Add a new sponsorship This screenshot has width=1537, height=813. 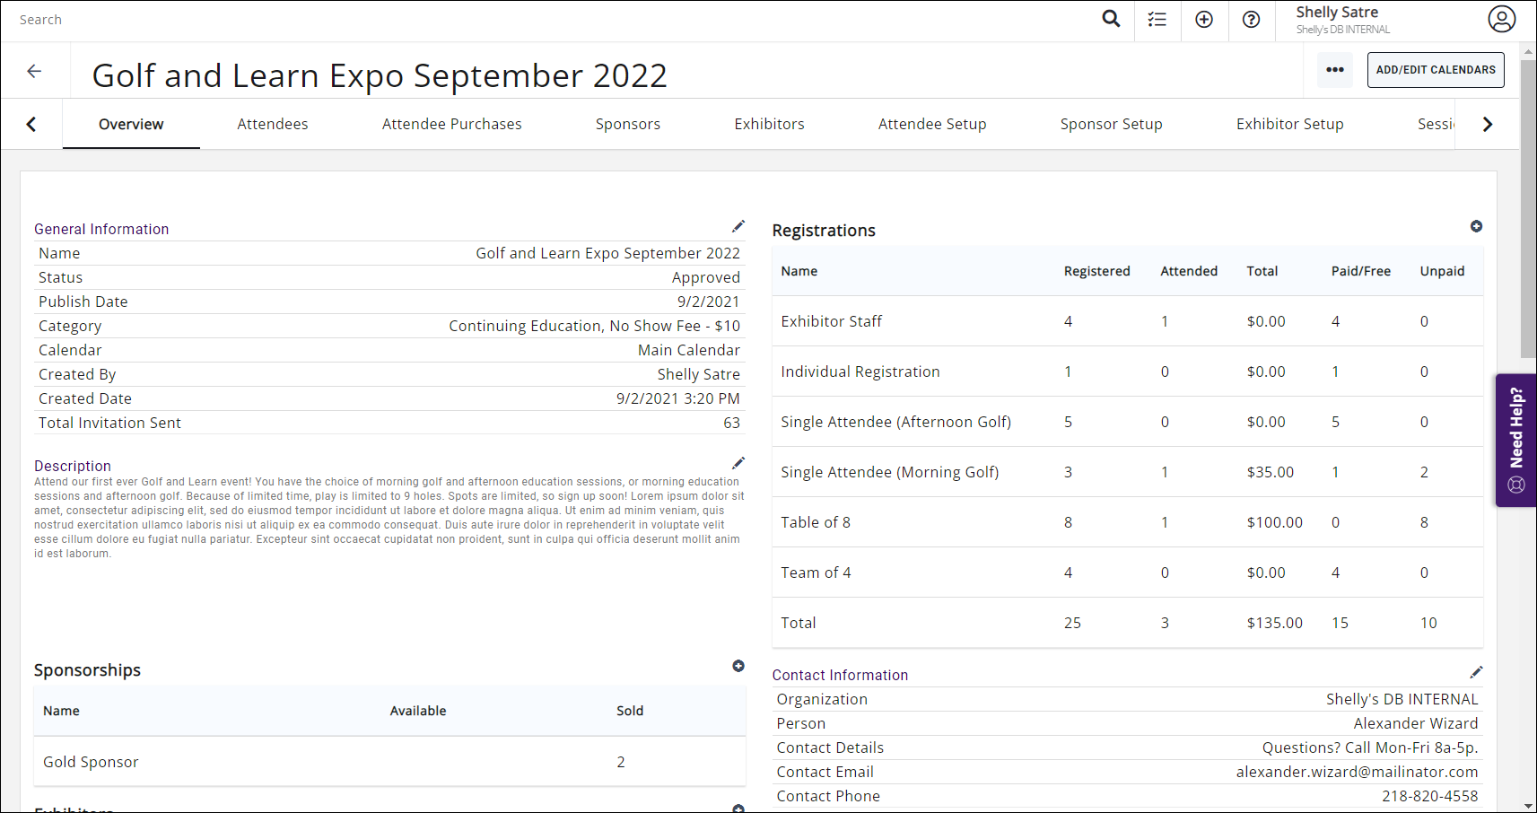click(738, 666)
